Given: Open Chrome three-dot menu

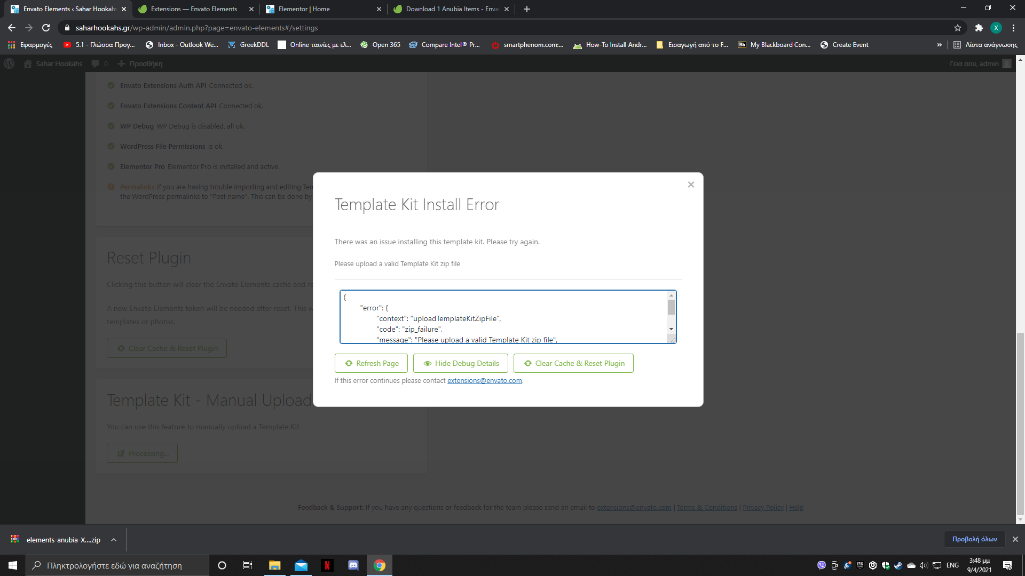Looking at the screenshot, I should (x=1013, y=28).
